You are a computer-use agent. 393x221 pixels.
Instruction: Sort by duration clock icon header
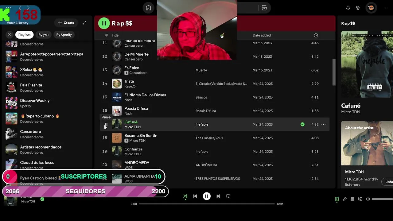point(316,35)
